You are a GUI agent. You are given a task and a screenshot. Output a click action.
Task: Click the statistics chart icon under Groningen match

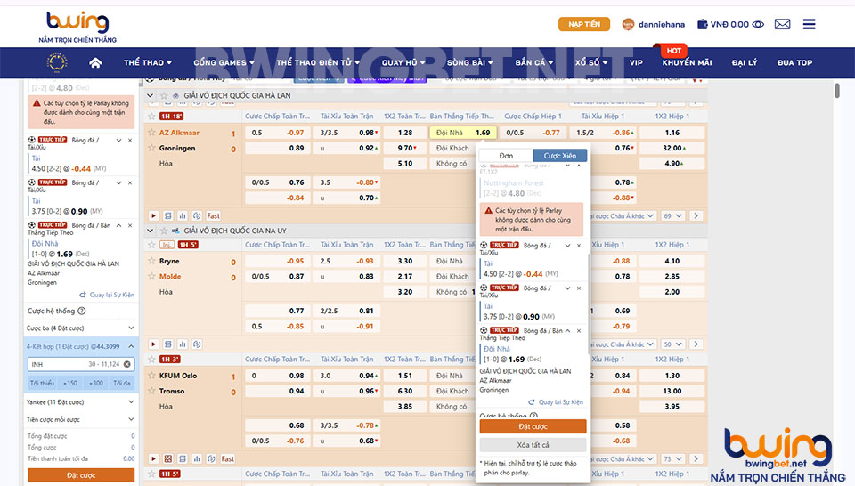[x=182, y=215]
